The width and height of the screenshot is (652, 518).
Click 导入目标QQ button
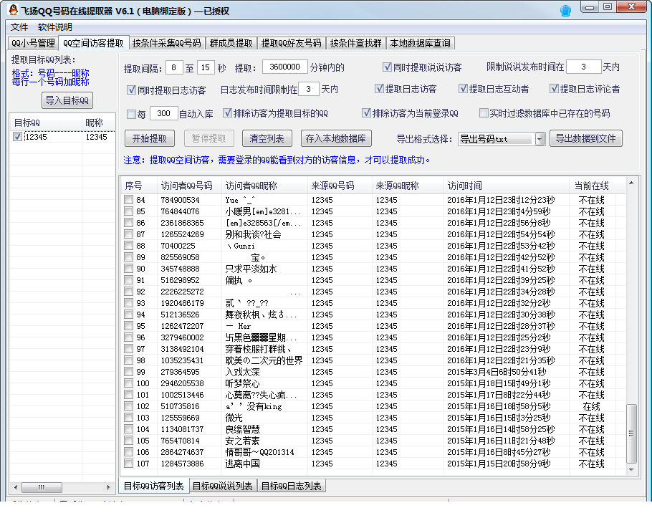coord(67,100)
